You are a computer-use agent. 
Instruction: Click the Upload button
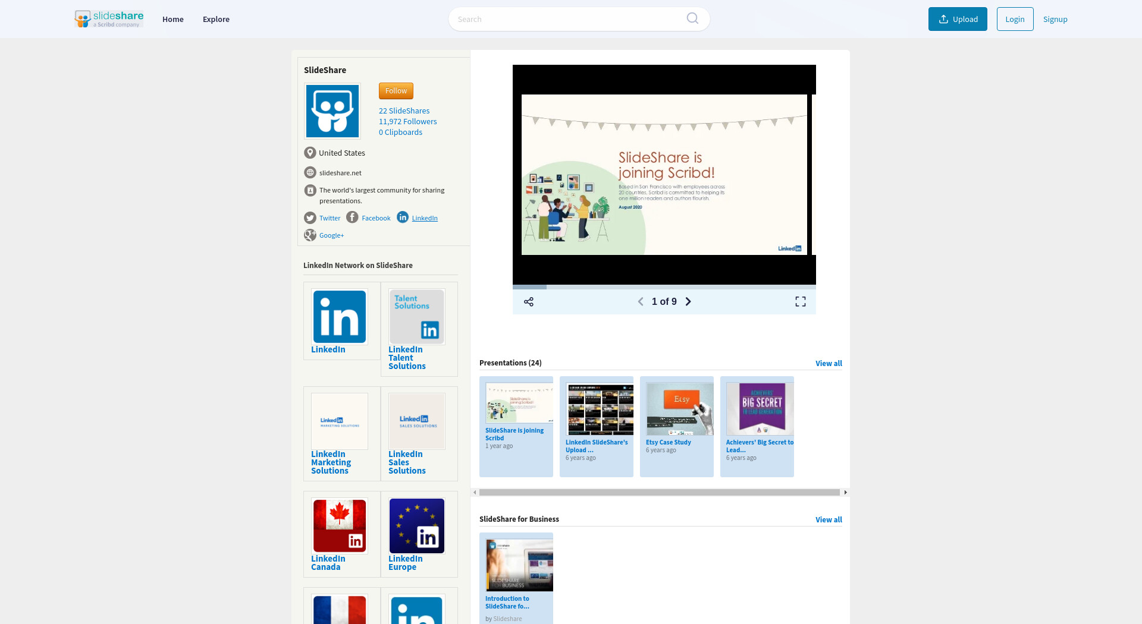(x=958, y=19)
